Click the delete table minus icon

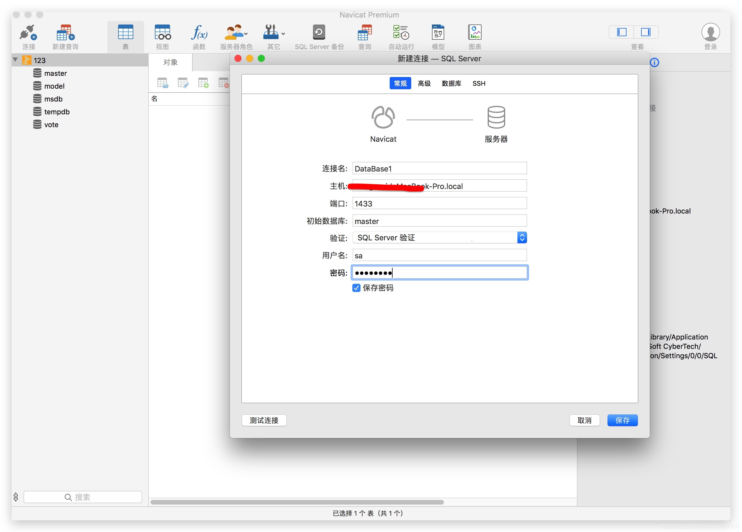(224, 83)
